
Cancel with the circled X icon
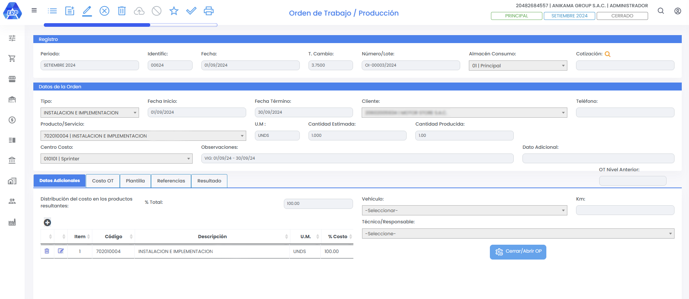pos(104,11)
